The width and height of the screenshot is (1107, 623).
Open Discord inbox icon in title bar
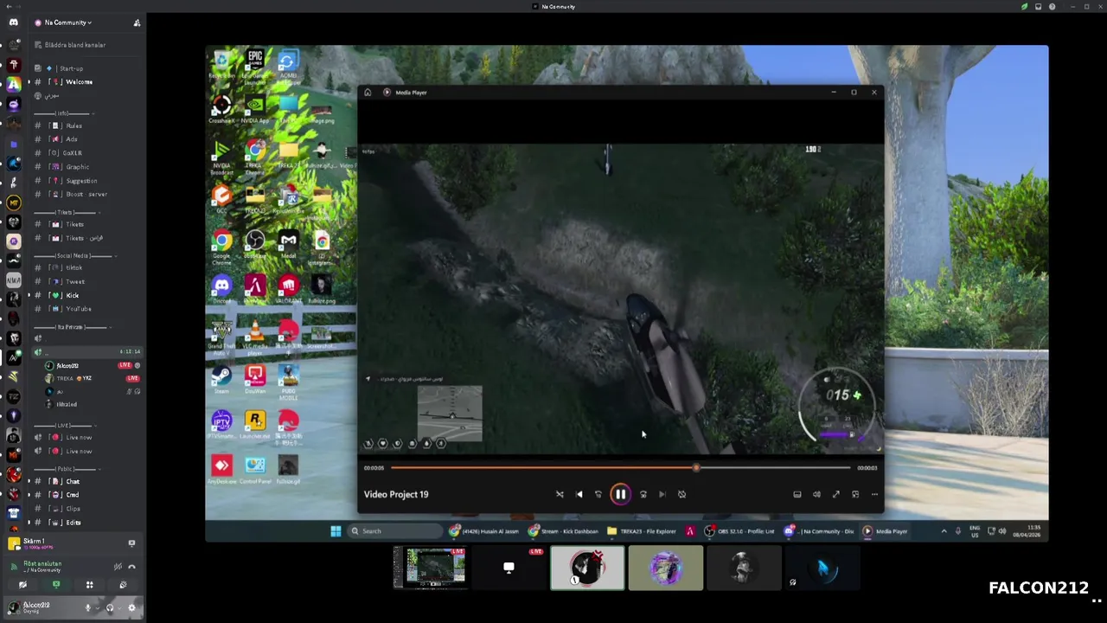[1038, 6]
